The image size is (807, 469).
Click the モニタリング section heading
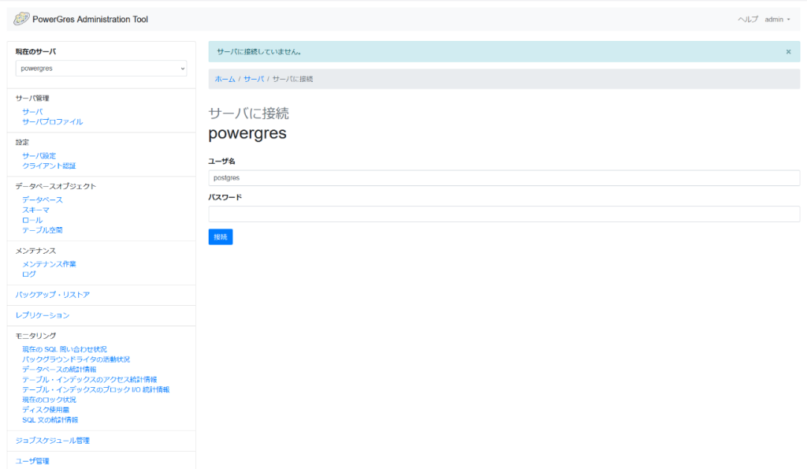35,336
